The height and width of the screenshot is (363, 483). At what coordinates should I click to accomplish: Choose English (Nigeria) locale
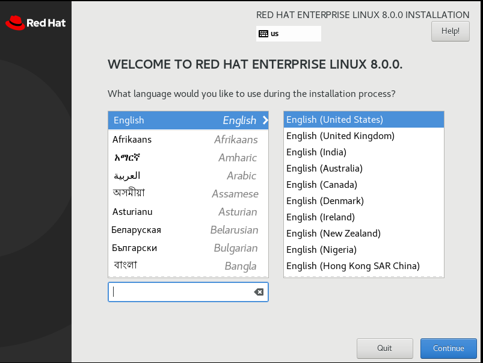pos(364,250)
